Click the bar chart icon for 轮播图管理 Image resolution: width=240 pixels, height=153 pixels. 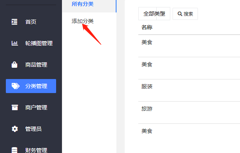coord(15,43)
